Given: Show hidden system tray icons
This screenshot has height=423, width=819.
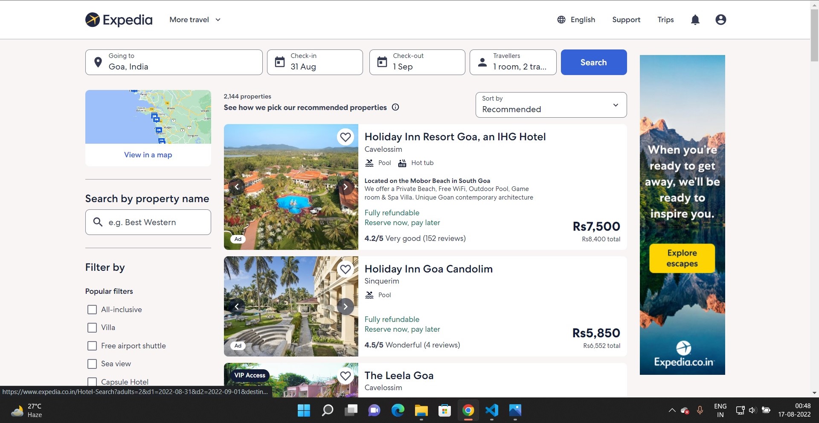Looking at the screenshot, I should tap(672, 410).
